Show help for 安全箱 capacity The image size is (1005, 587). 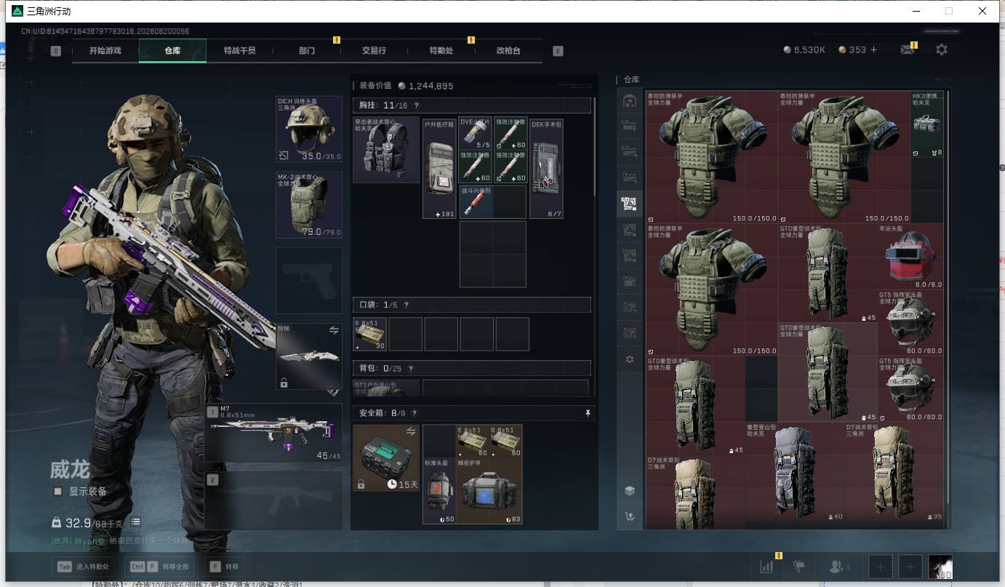pyautogui.click(x=415, y=413)
